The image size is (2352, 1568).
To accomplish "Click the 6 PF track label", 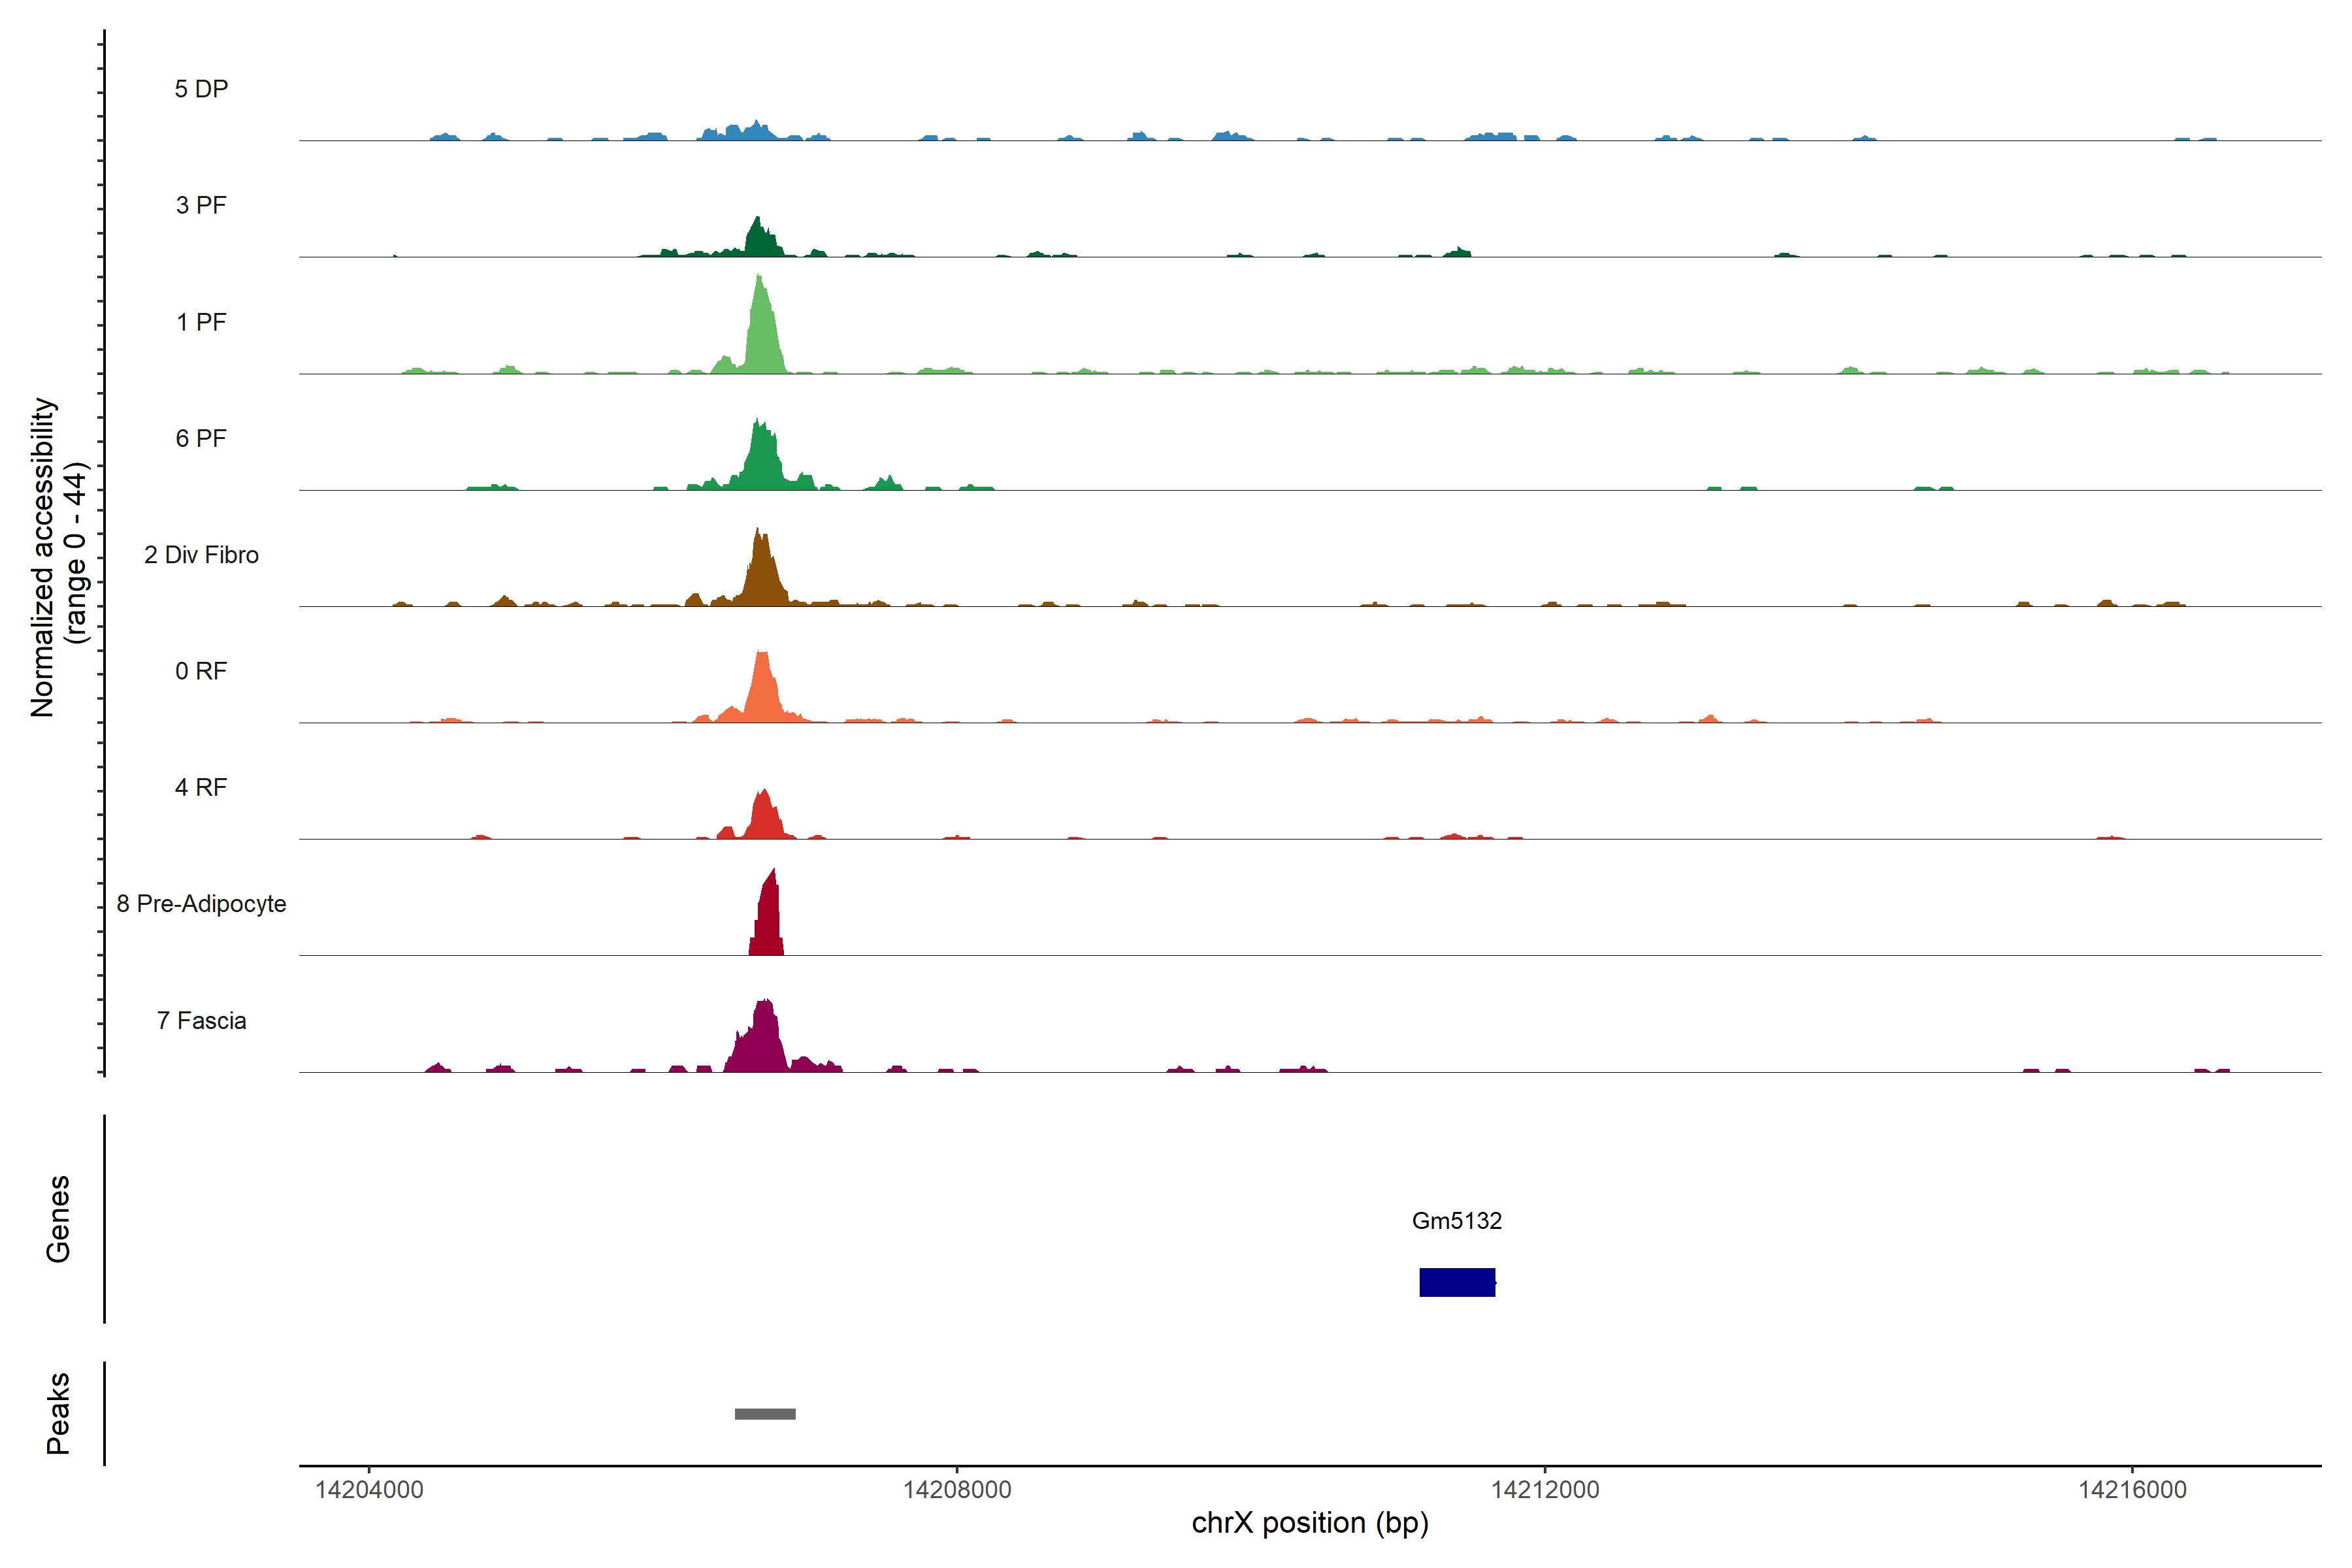I will tap(201, 438).
